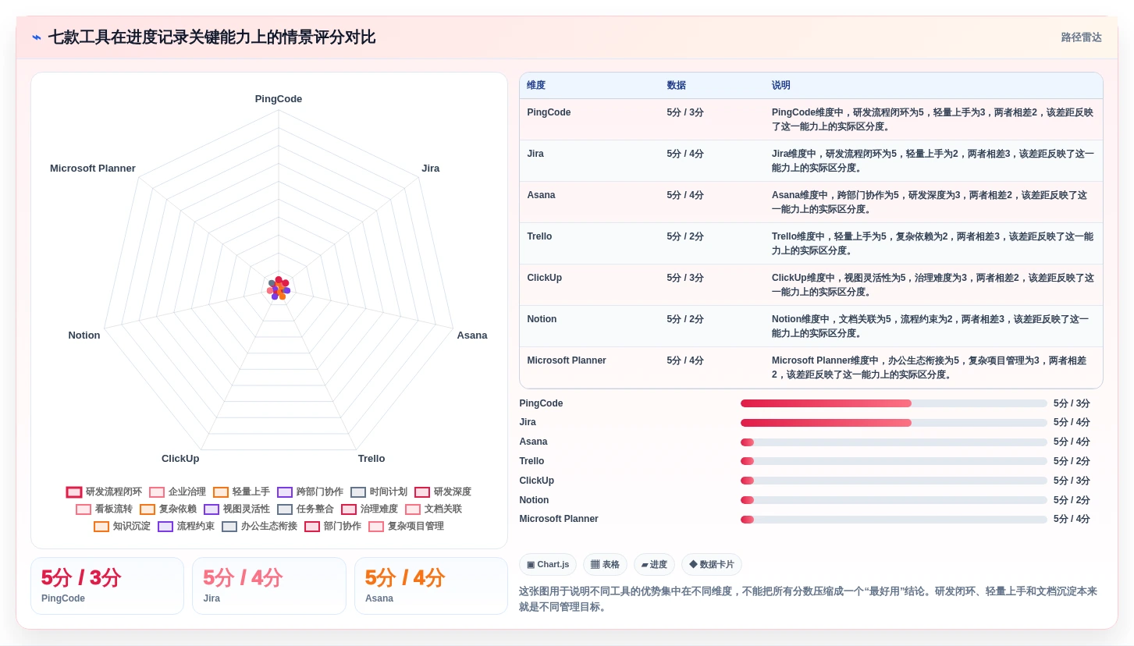
Task: Toggle the 看板流转 legend entry
Action: 105,509
